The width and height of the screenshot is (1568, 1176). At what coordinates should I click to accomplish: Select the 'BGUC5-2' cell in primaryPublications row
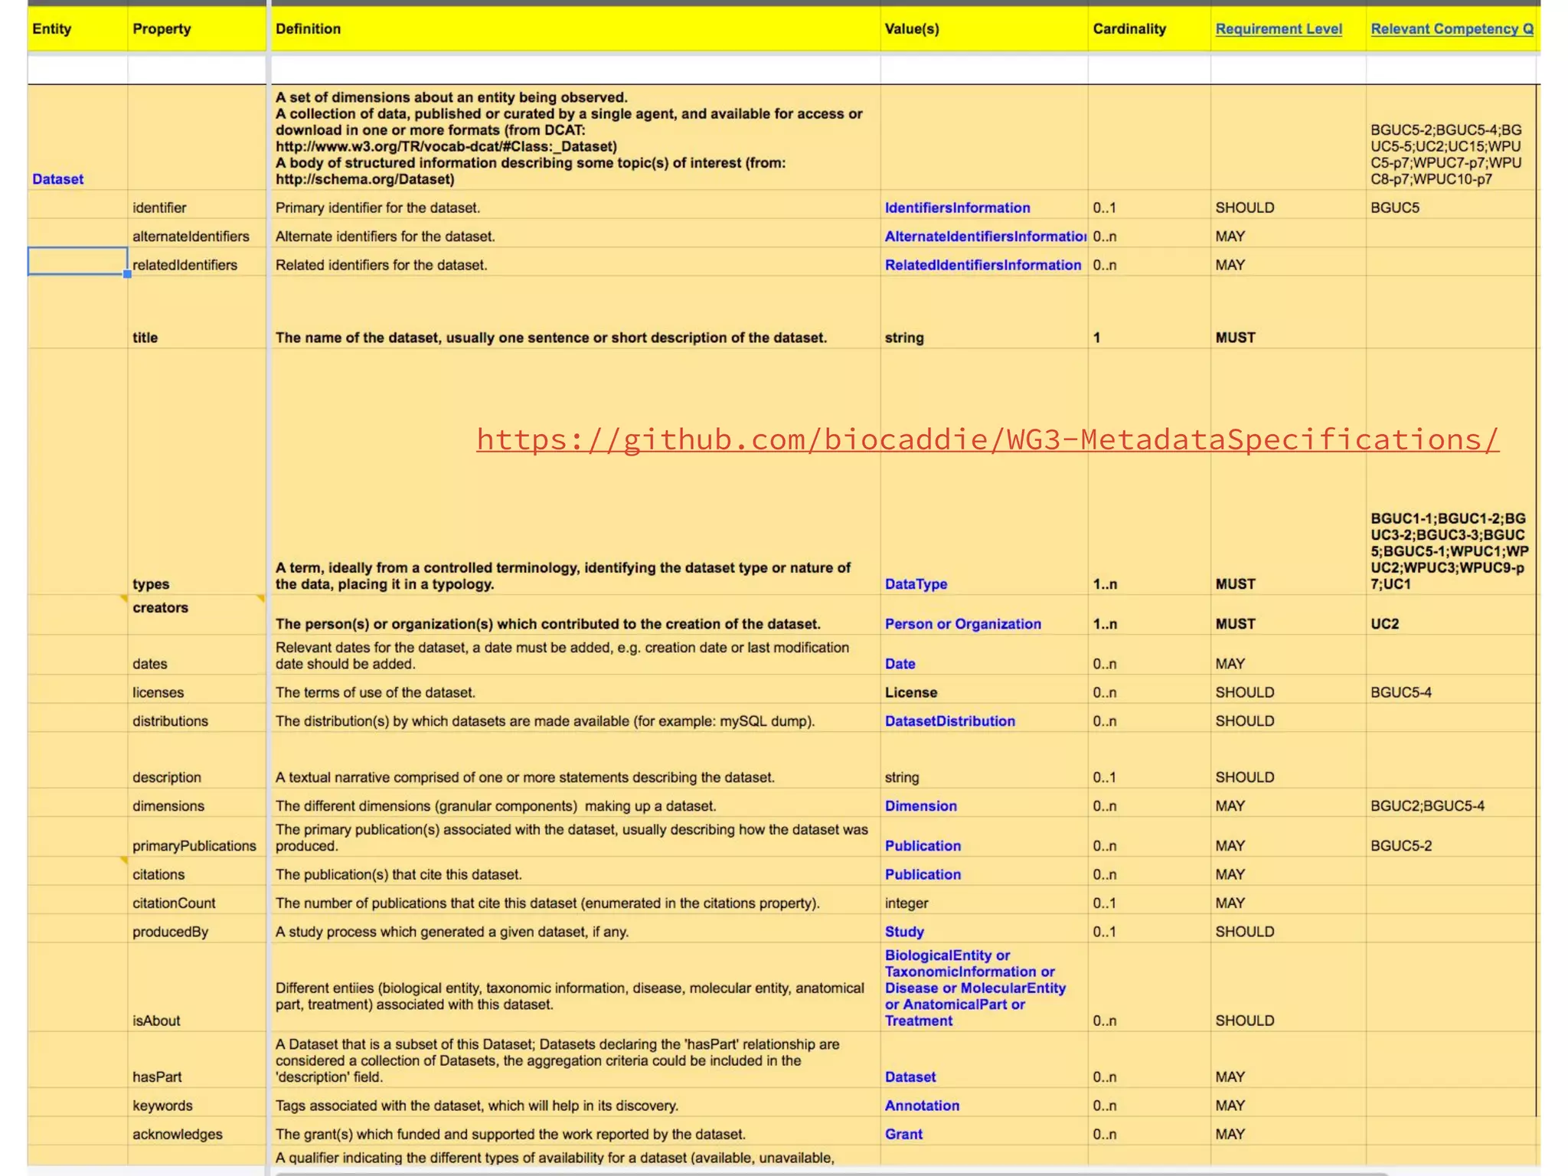(1451, 837)
